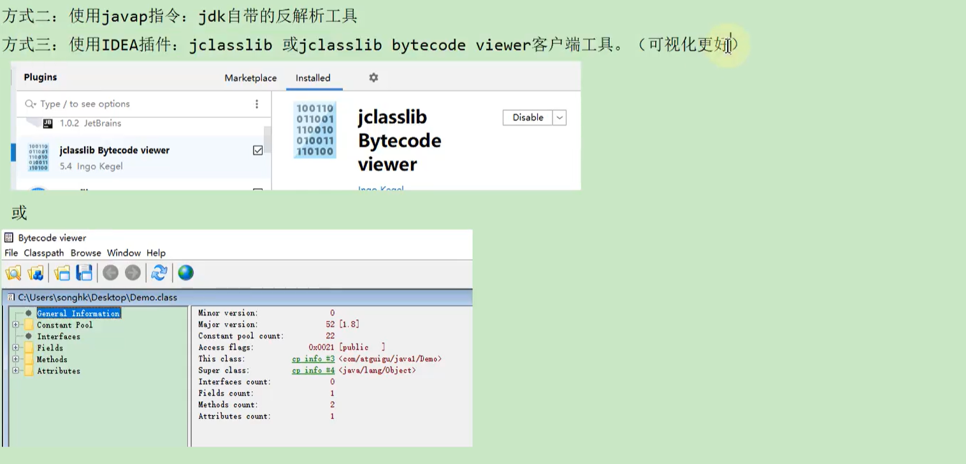Select the Interfaces tree item
The image size is (966, 464).
tap(59, 337)
